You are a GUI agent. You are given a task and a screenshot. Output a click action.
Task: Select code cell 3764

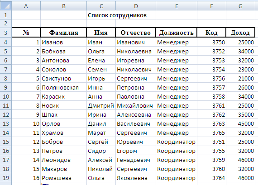pyautogui.click(x=211, y=178)
